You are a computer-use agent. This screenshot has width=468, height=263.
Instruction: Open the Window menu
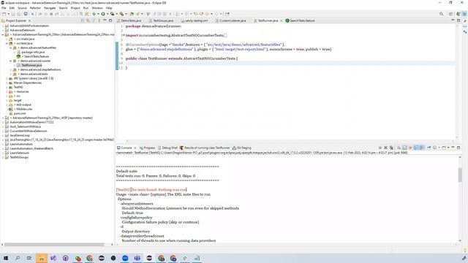click(x=97, y=8)
